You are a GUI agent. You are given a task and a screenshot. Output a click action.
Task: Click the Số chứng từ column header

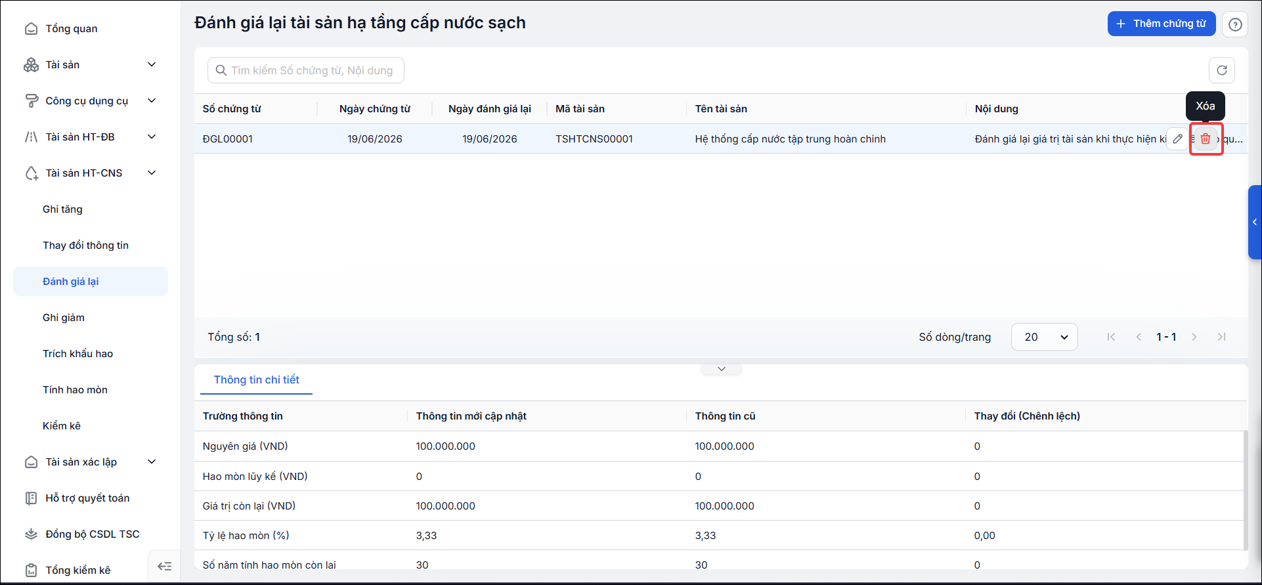232,109
